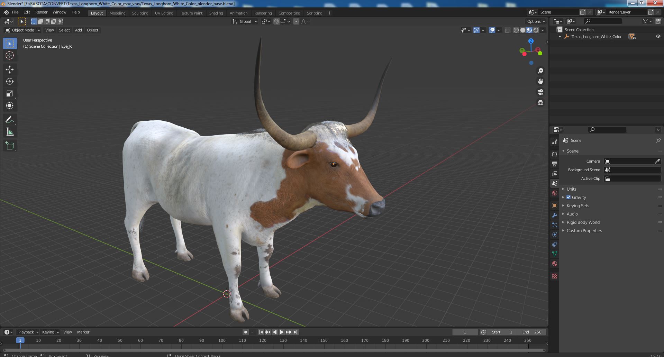Open Object properties tab icon
This screenshot has width=664, height=357.
pos(555,205)
